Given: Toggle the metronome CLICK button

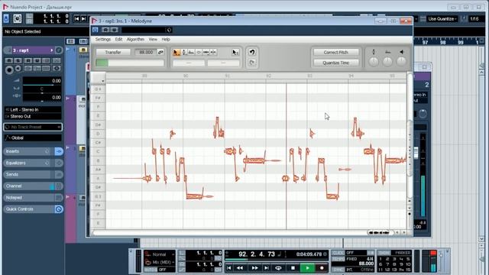Looking at the screenshot, I should (338, 253).
